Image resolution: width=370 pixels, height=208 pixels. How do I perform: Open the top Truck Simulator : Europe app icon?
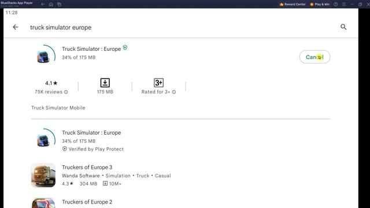[x=43, y=57]
